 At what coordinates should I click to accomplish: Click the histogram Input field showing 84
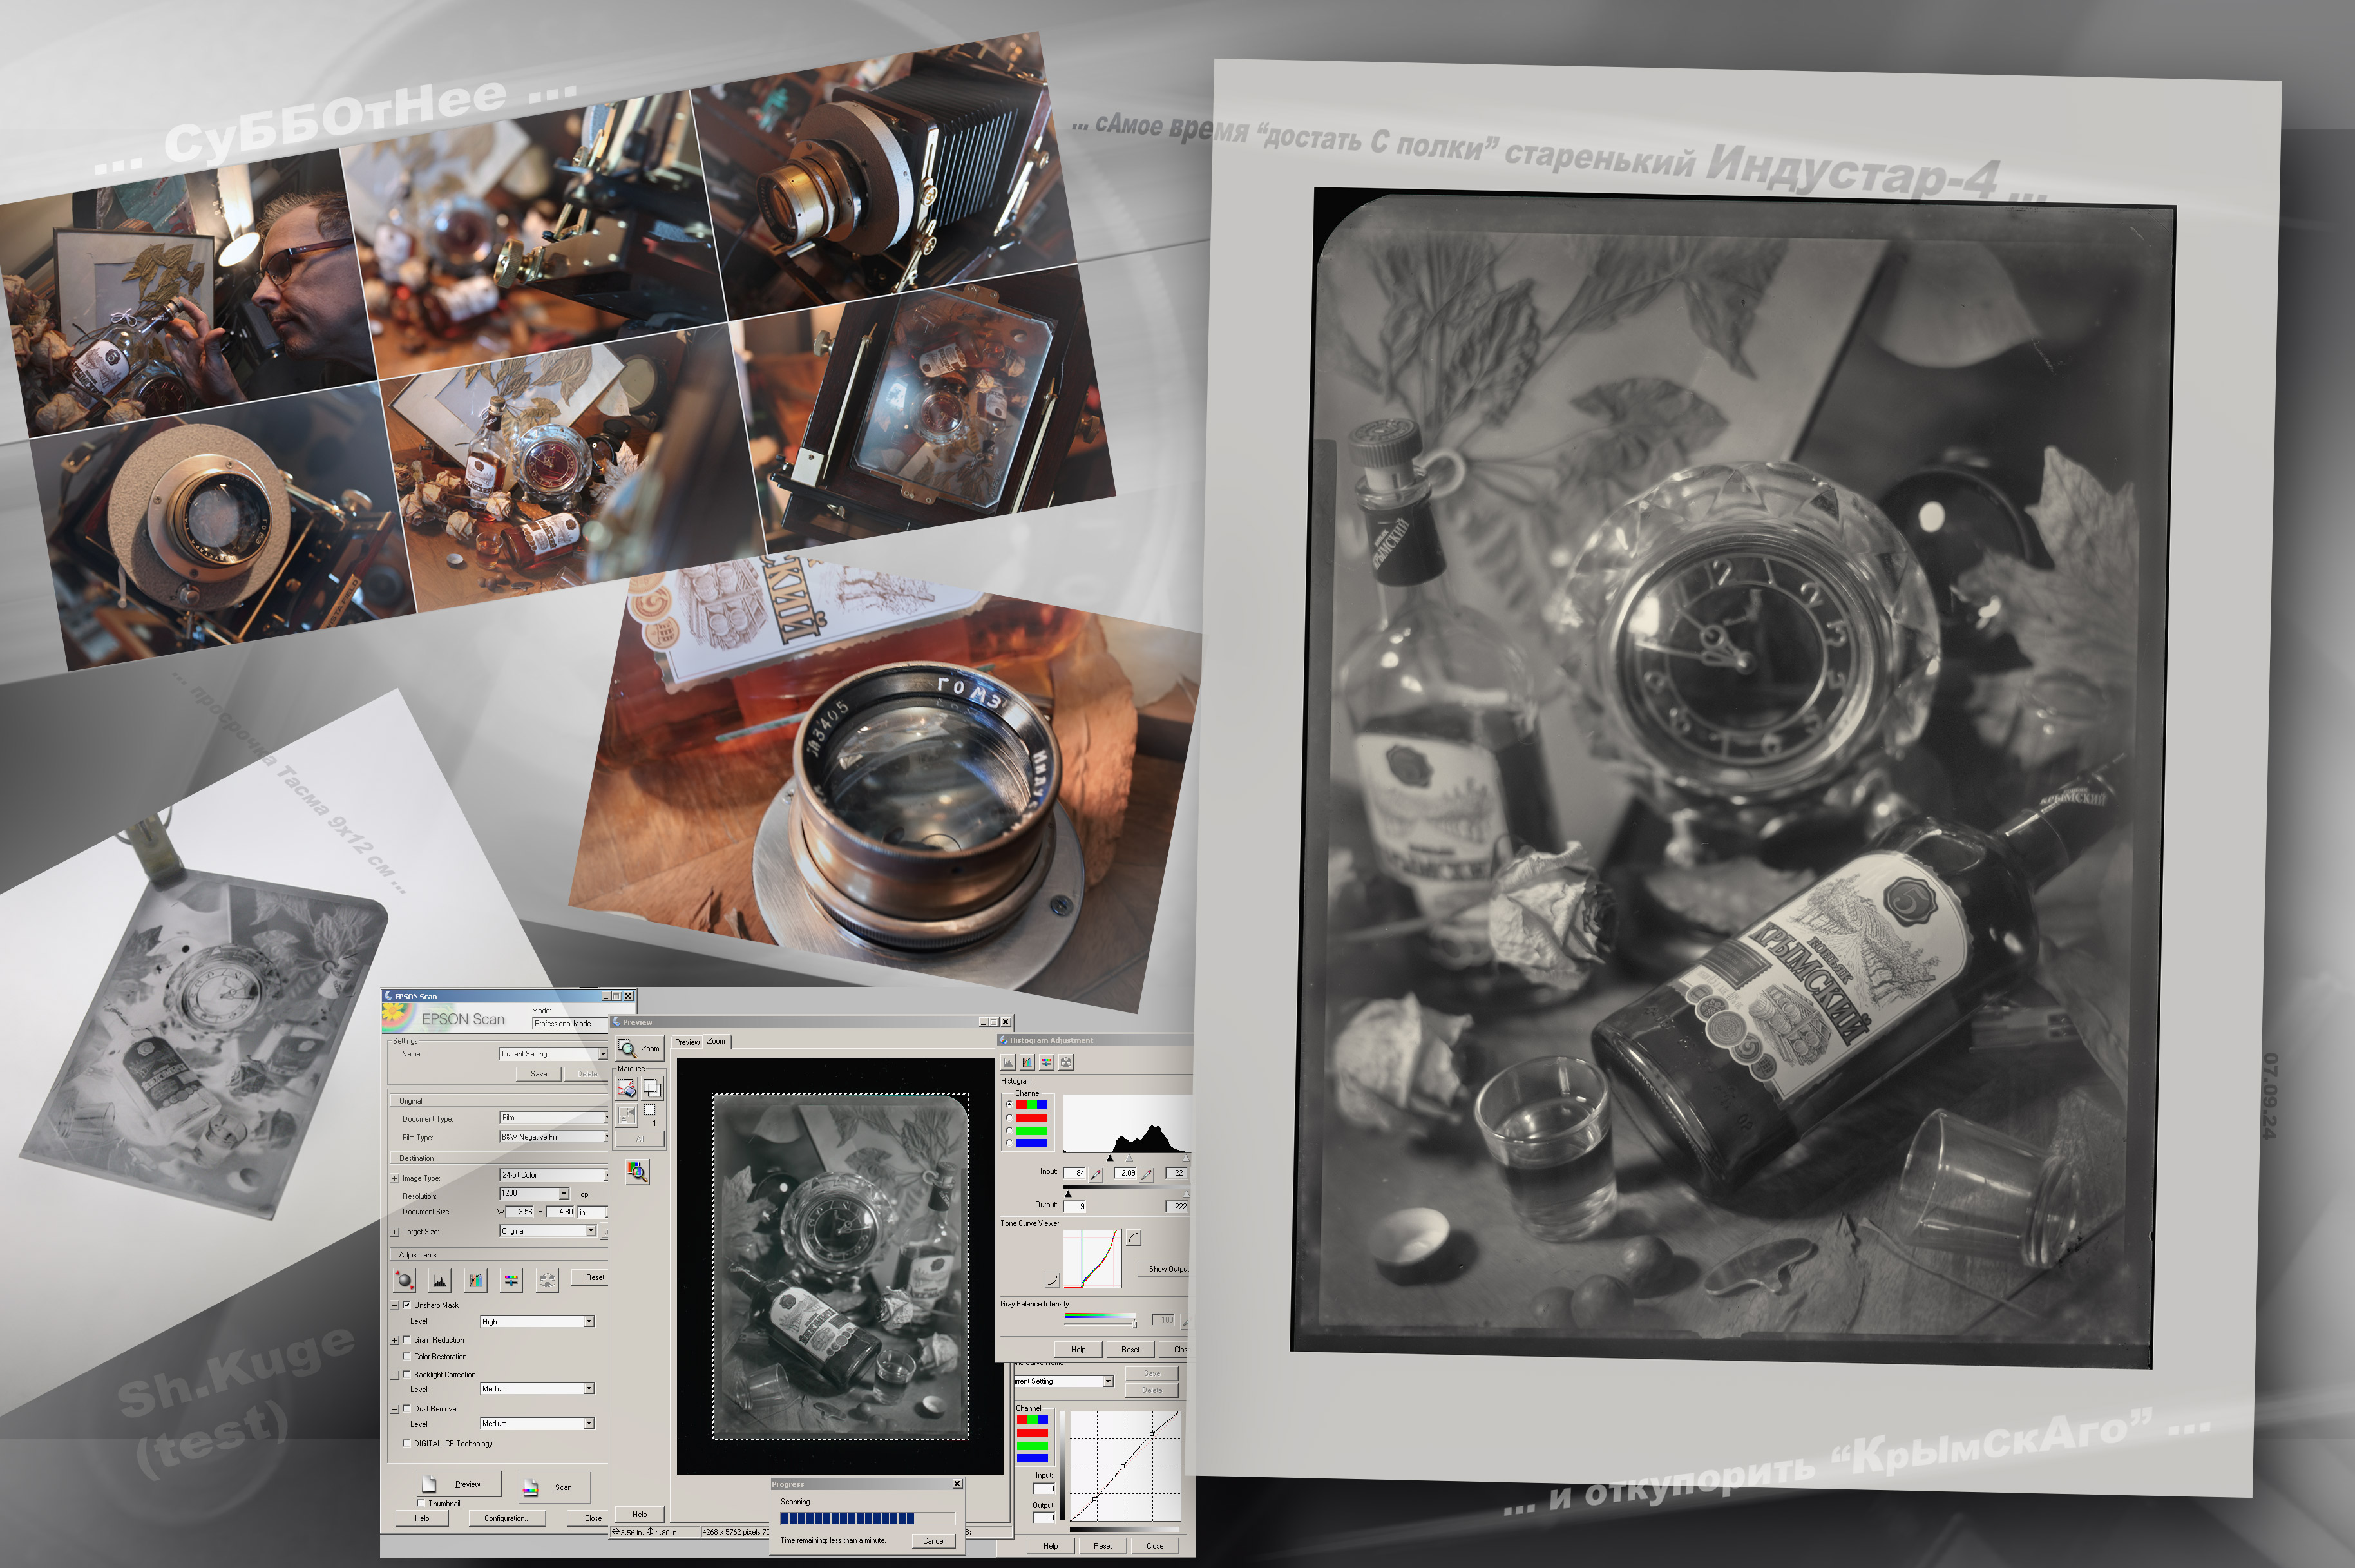(x=1075, y=1174)
